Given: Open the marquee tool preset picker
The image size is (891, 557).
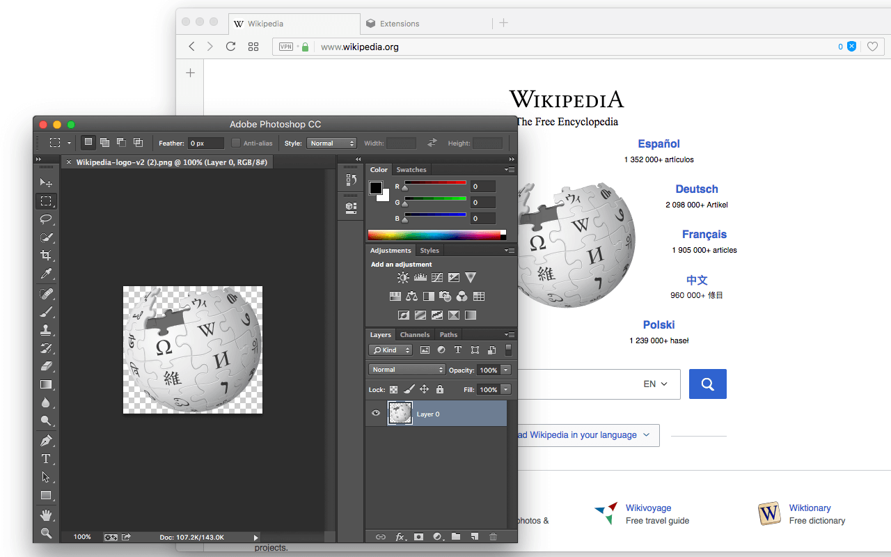Looking at the screenshot, I should pyautogui.click(x=58, y=143).
